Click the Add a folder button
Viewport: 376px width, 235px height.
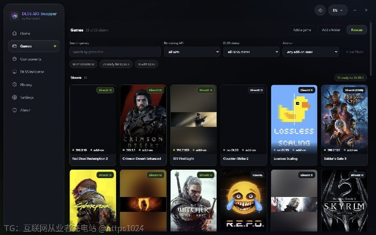click(x=331, y=30)
